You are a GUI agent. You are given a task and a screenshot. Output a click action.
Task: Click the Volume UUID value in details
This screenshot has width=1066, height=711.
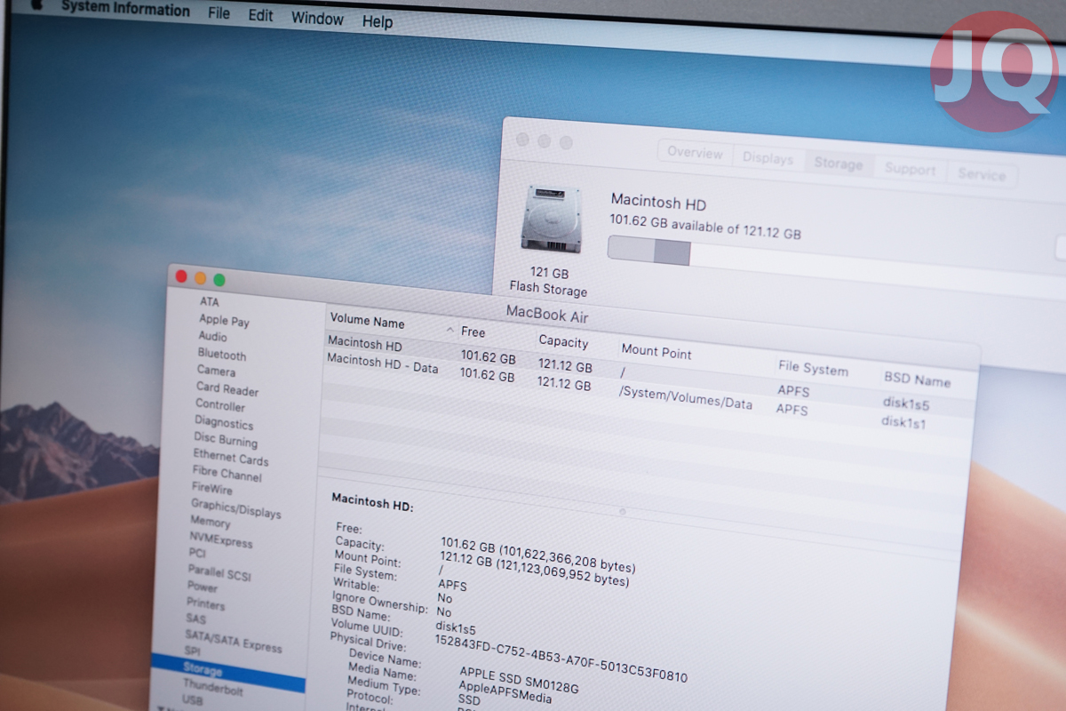click(x=561, y=659)
